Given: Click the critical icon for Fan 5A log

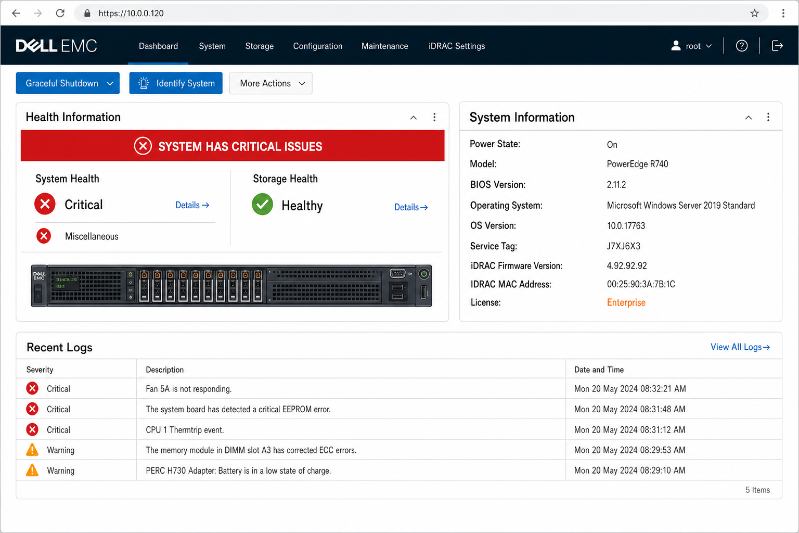Looking at the screenshot, I should pyautogui.click(x=32, y=388).
